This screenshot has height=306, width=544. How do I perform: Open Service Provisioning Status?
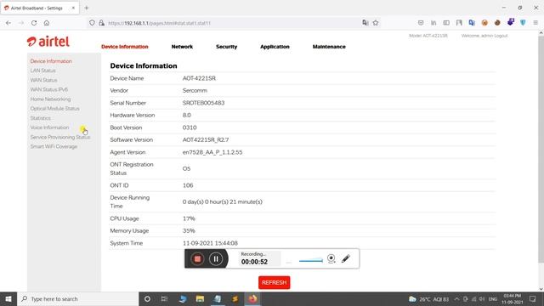point(60,138)
